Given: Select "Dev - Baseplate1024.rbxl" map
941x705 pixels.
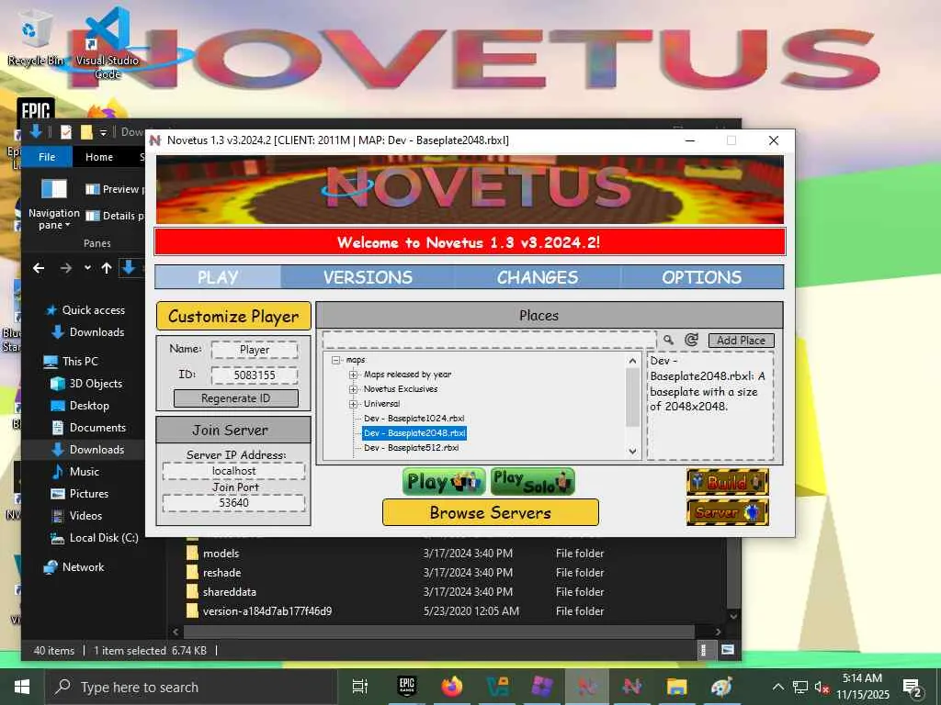Looking at the screenshot, I should click(x=414, y=419).
